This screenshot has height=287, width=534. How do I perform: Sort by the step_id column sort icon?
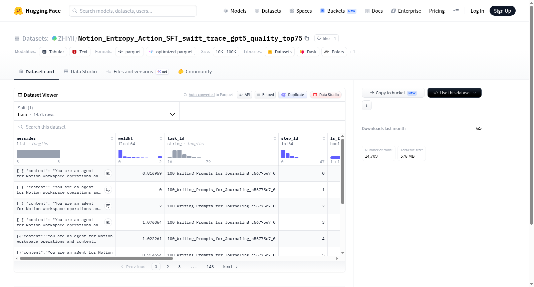(324, 138)
